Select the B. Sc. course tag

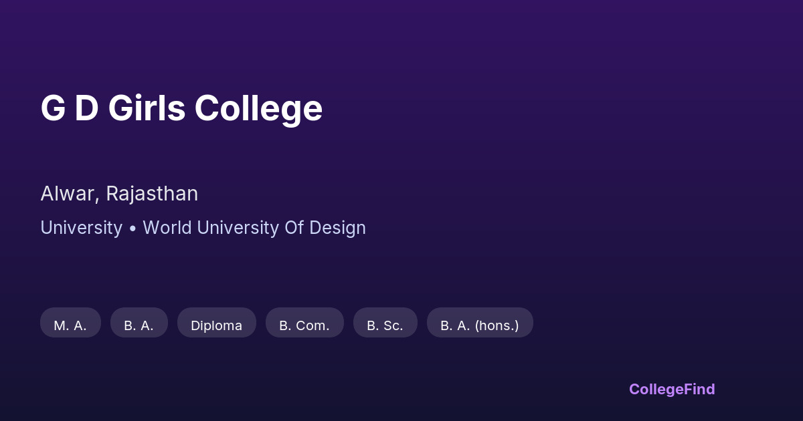[385, 325]
